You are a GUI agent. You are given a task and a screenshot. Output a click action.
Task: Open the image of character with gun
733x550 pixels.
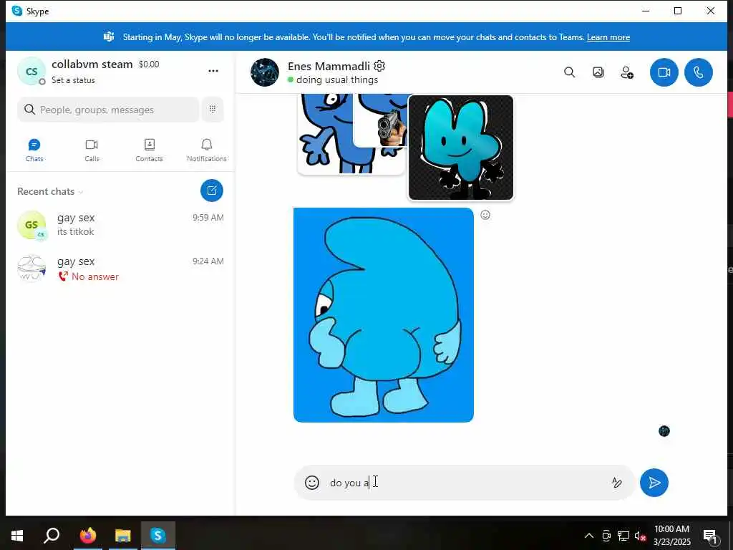pyautogui.click(x=380, y=120)
